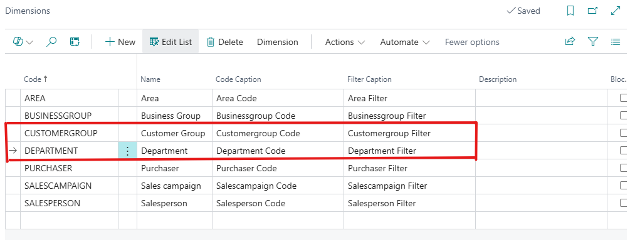Click the share icon
This screenshot has height=240, width=630.
570,41
